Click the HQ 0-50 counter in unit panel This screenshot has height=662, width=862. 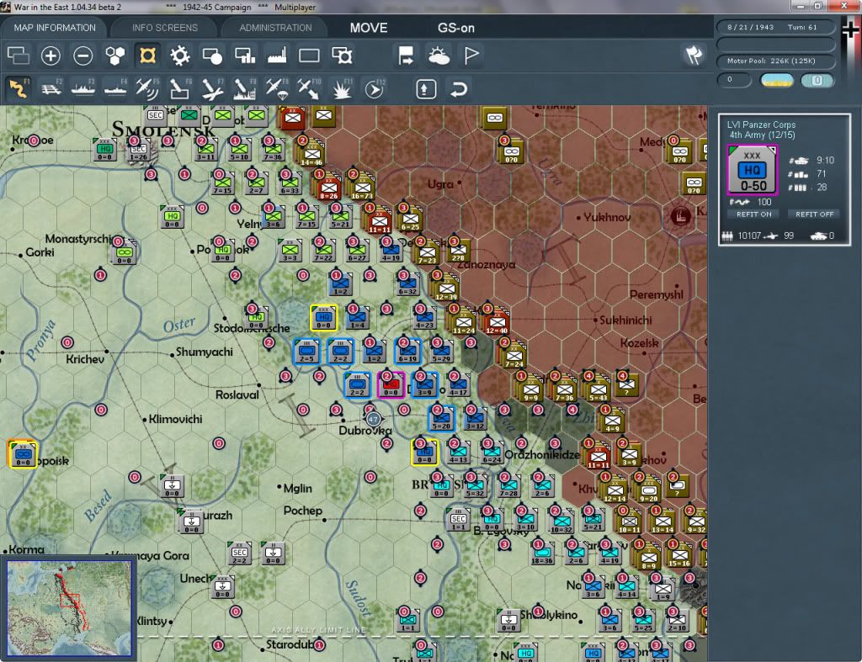pos(752,170)
